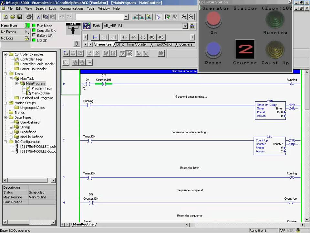Click the Copy toolbar icon
The height and width of the screenshot is (233, 310).
pos(46,17)
